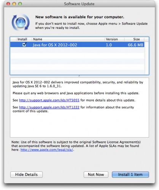
Task: Click the split divider handle below update list
Action: [x=79, y=76]
